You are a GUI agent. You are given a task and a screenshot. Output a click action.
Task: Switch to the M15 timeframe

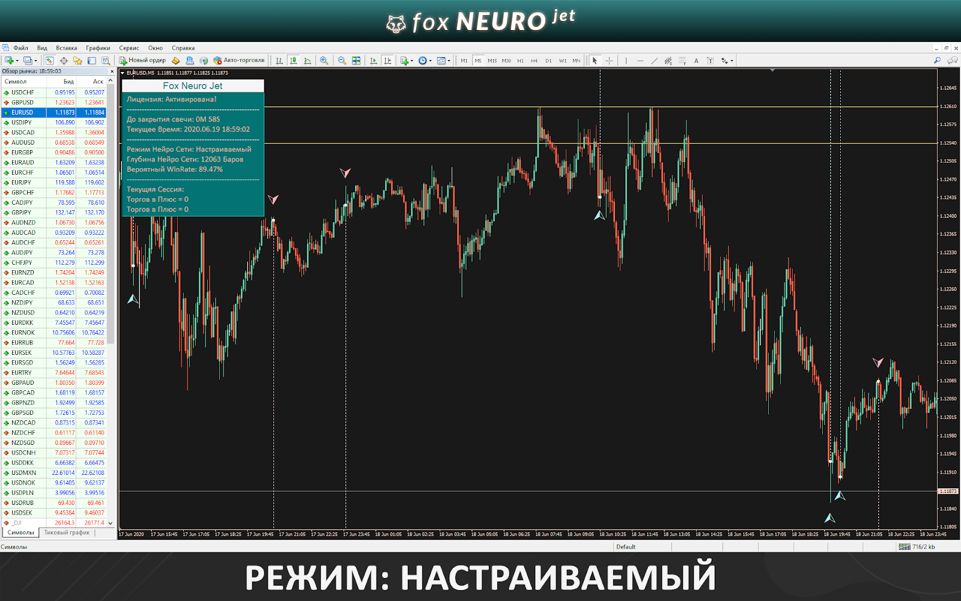pyautogui.click(x=493, y=61)
